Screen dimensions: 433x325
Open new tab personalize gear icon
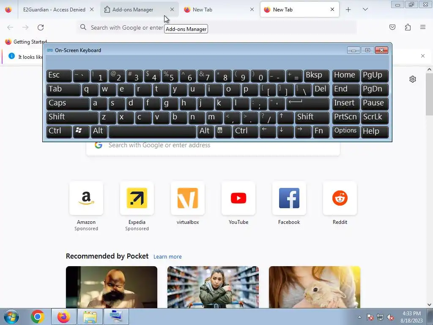(413, 79)
